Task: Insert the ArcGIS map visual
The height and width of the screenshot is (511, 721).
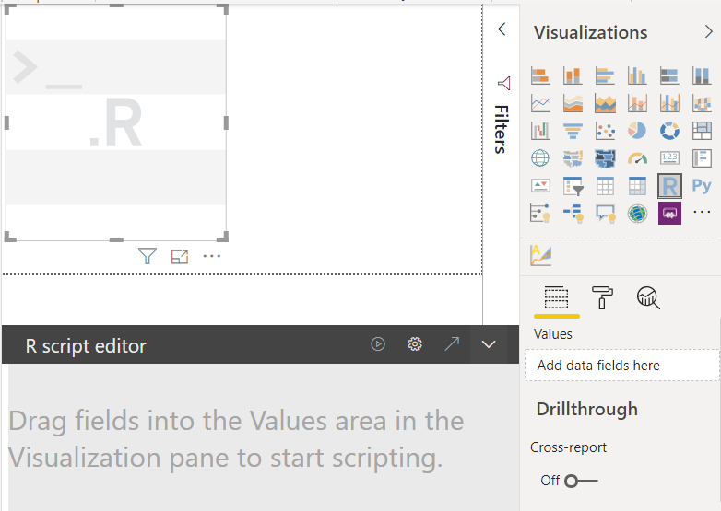Action: pos(637,214)
